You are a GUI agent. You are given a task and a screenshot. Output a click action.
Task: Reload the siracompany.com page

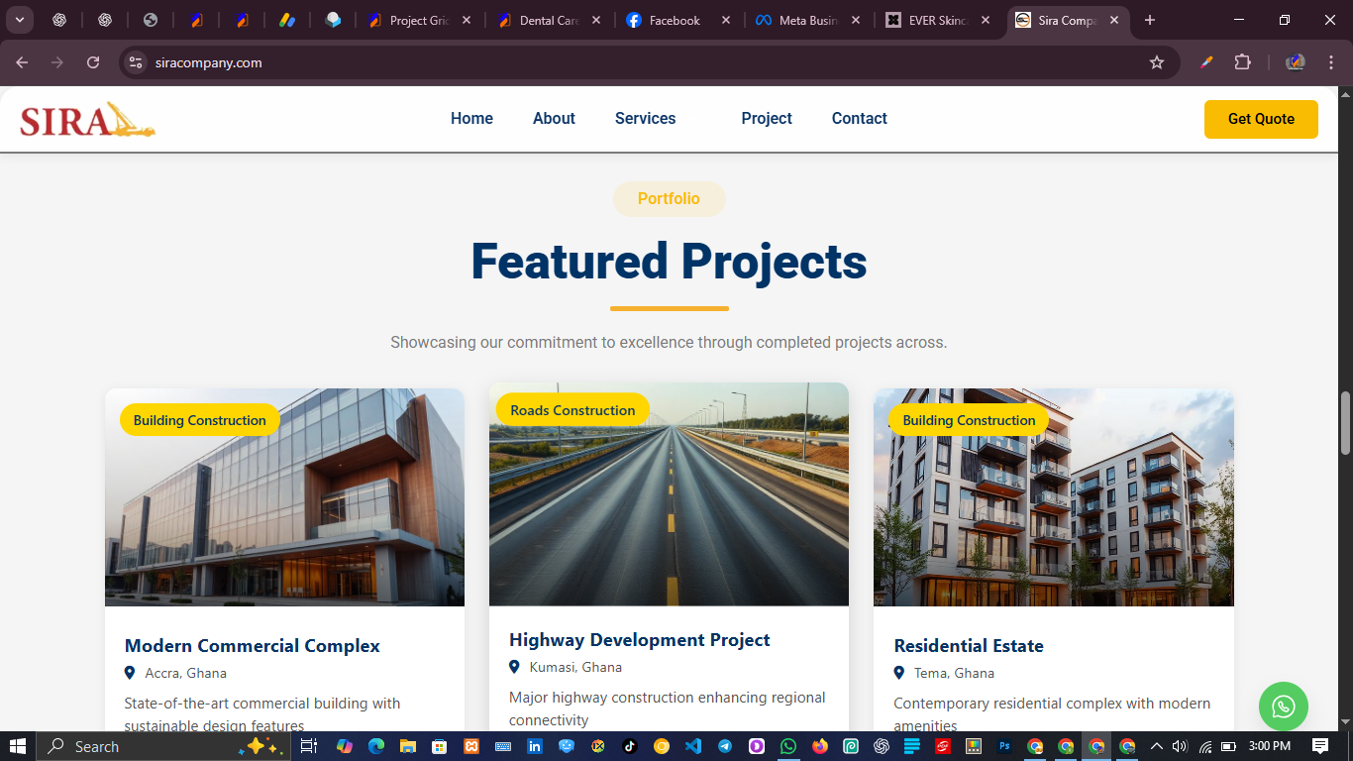coord(92,61)
